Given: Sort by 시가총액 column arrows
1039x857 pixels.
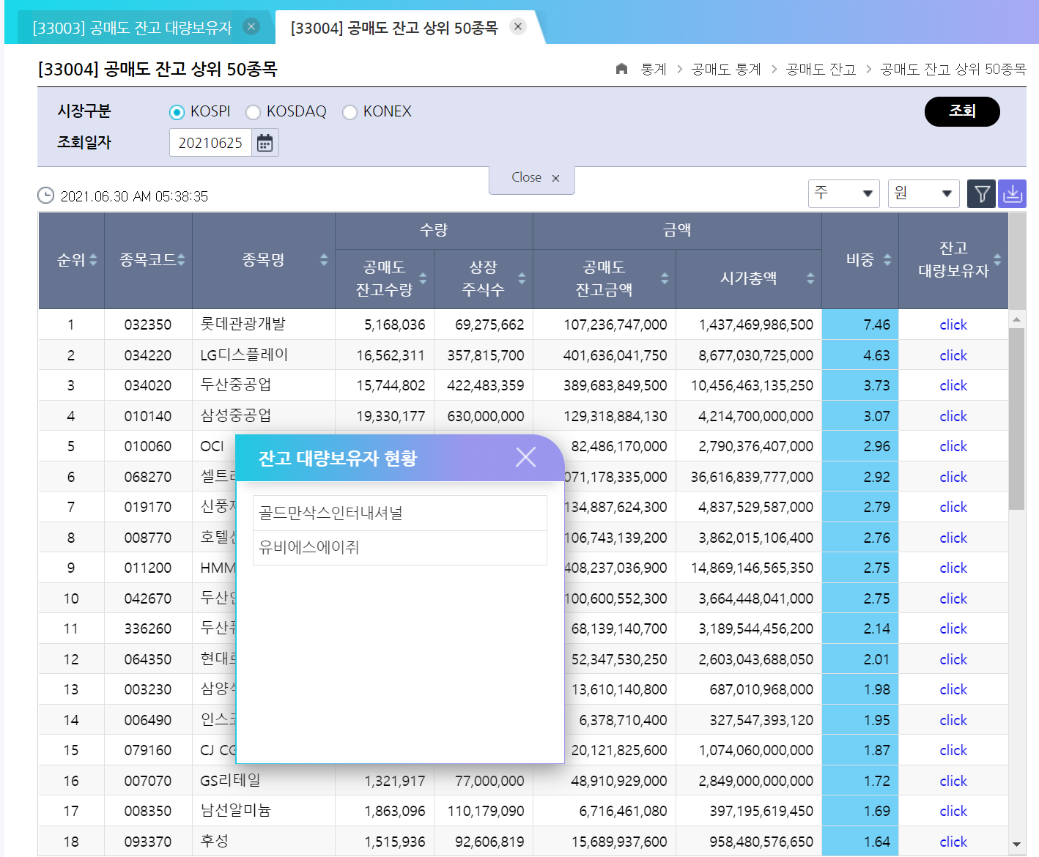Looking at the screenshot, I should pos(810,278).
